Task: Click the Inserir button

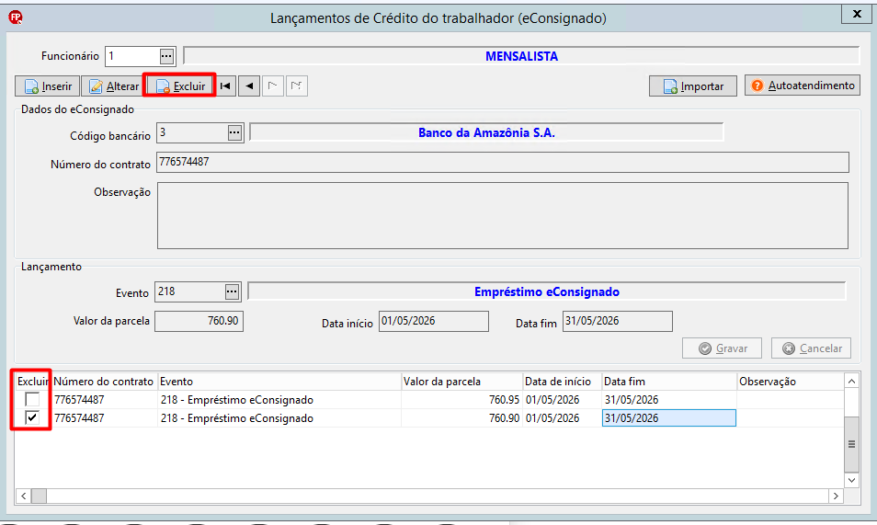Action: 48,86
